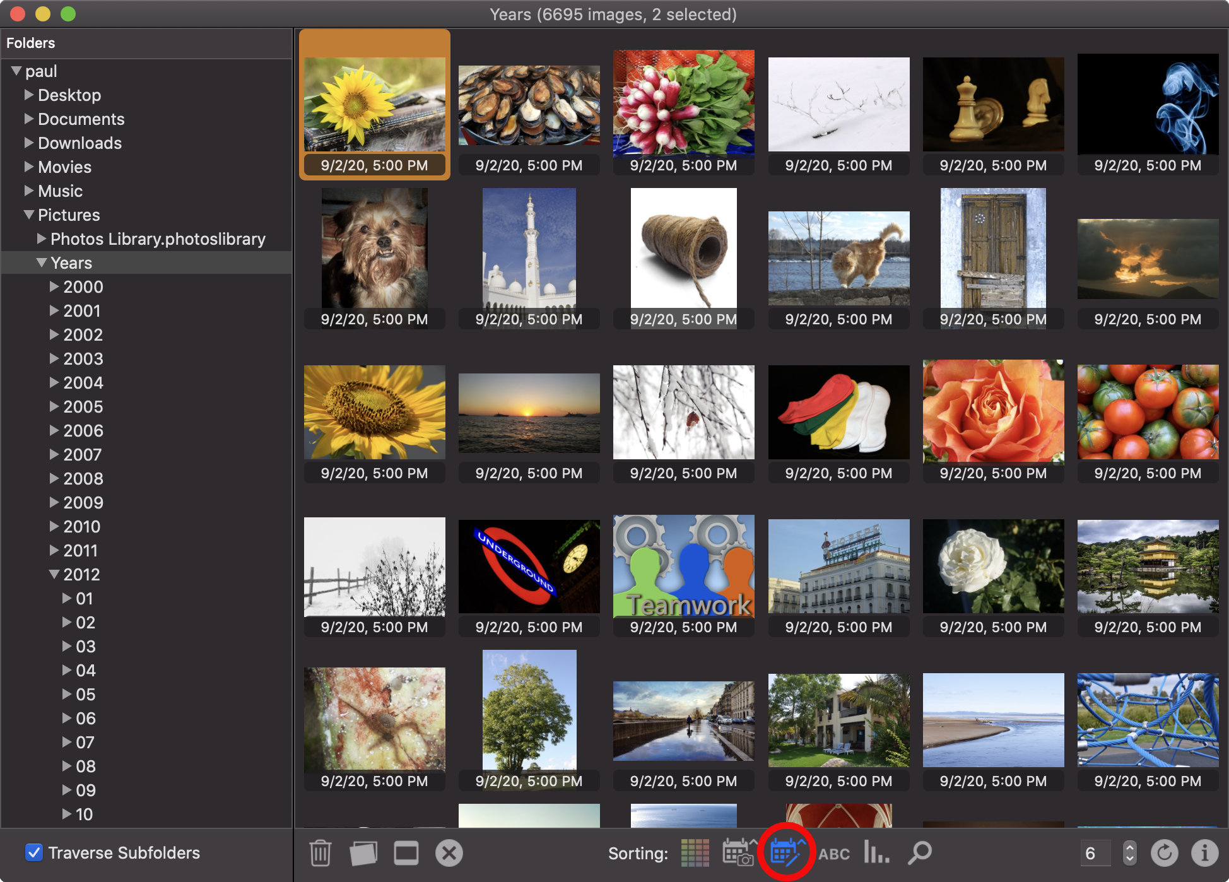Select the sunflower on wallet thumbnail
Image resolution: width=1229 pixels, height=882 pixels.
375,104
